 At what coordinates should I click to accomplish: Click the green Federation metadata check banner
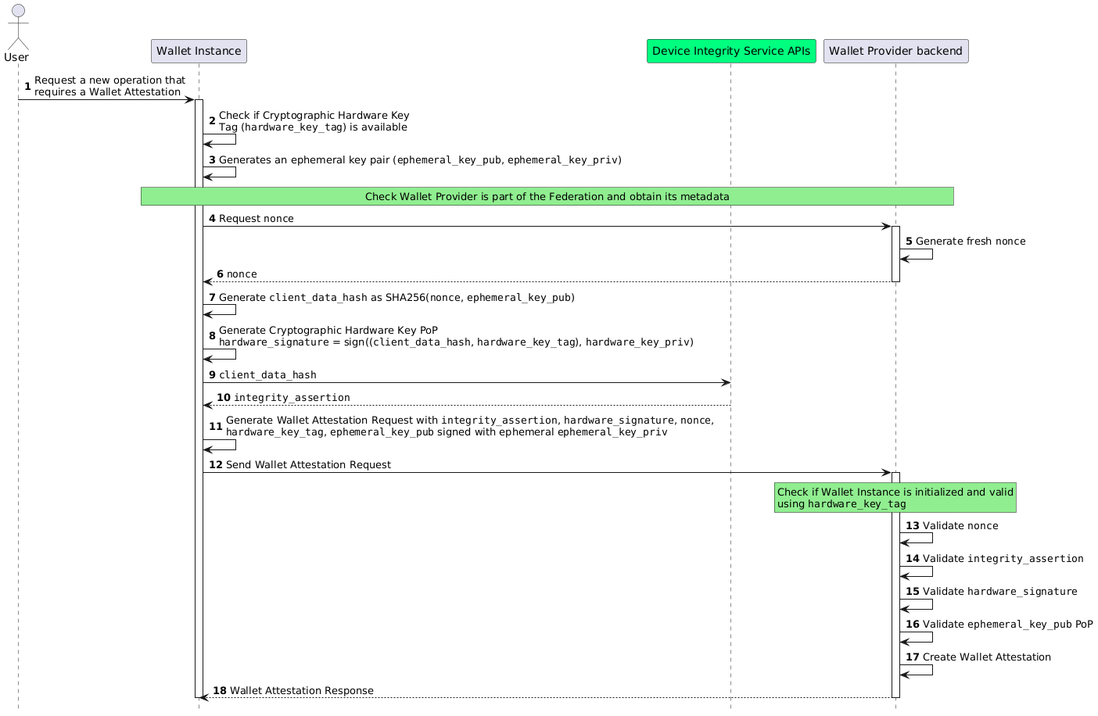pyautogui.click(x=547, y=197)
